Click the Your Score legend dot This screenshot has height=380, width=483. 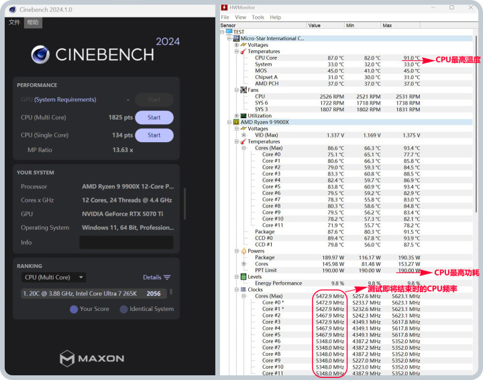tap(74, 309)
